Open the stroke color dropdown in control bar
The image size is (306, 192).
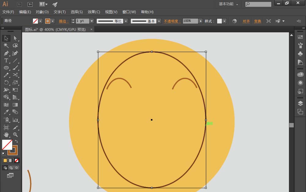[x=53, y=21]
